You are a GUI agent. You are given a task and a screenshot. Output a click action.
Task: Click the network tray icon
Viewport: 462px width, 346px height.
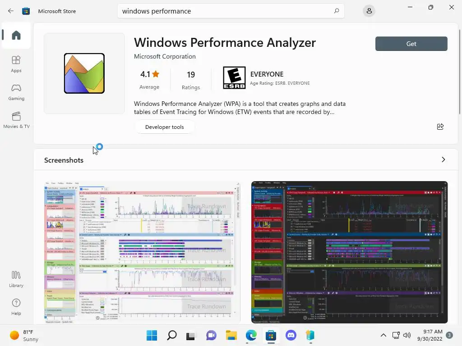(396, 335)
